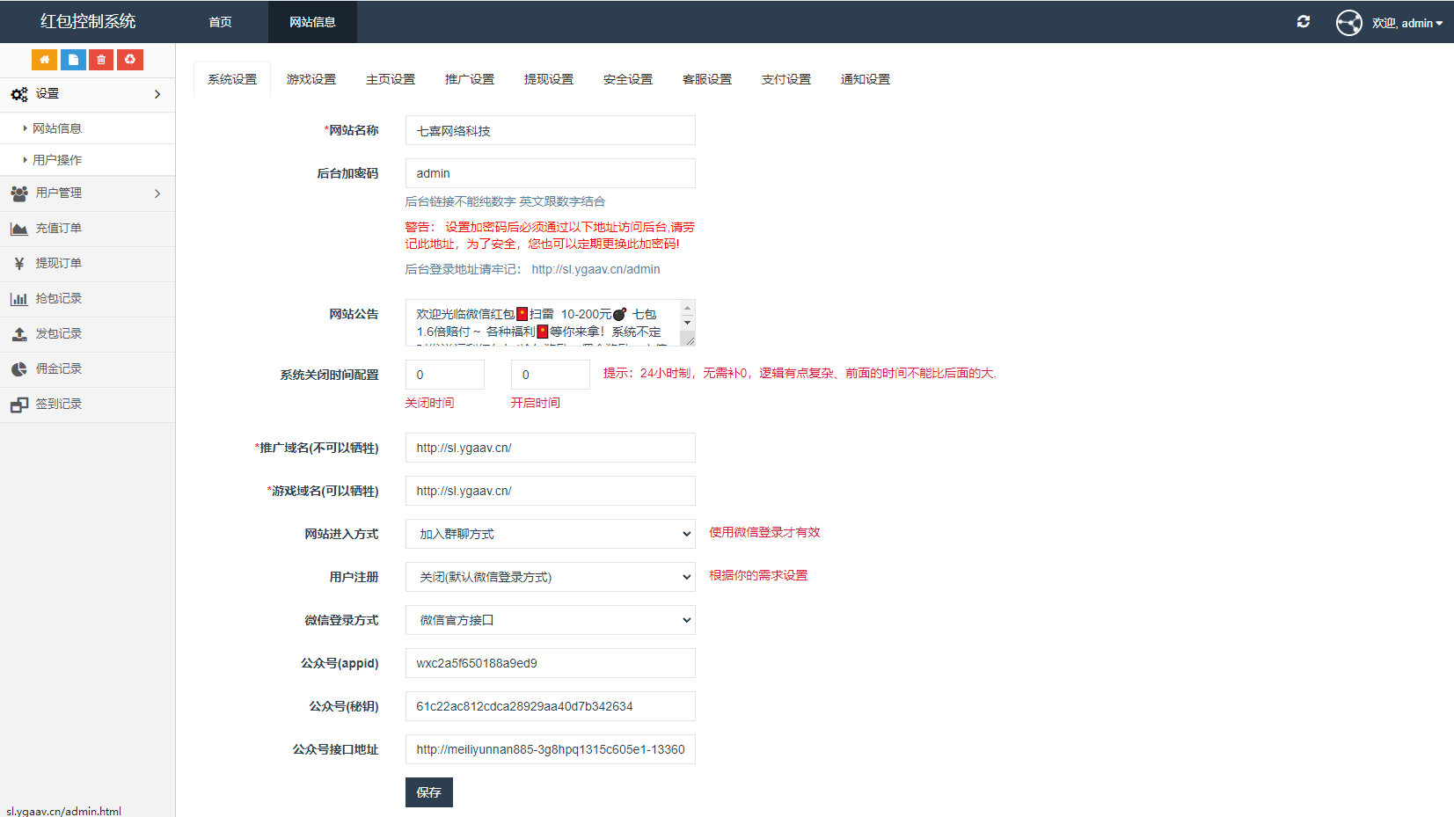Viewport: 1454px width, 817px height.
Task: Click the 公众号(appid) input field
Action: tap(549, 663)
